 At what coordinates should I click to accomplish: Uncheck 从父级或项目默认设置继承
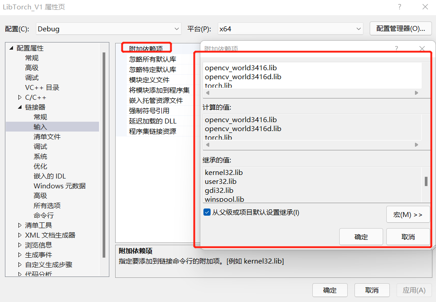pos(207,213)
